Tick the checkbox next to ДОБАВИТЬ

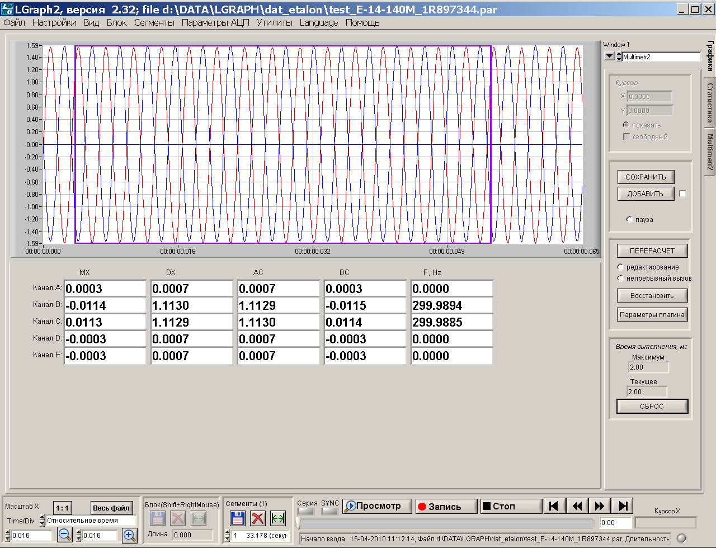point(682,194)
